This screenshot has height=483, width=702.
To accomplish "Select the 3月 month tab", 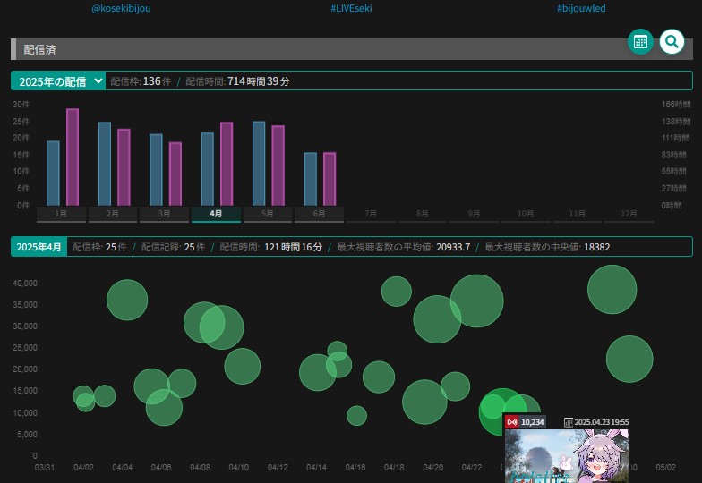I will [x=165, y=214].
